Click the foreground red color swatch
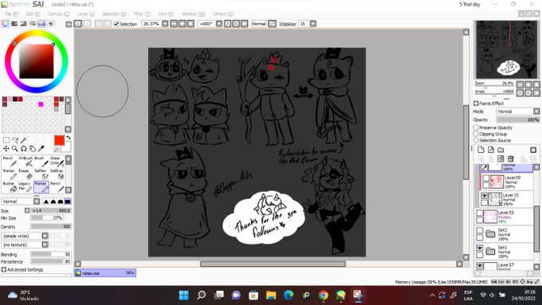The height and width of the screenshot is (305, 542). 59,140
